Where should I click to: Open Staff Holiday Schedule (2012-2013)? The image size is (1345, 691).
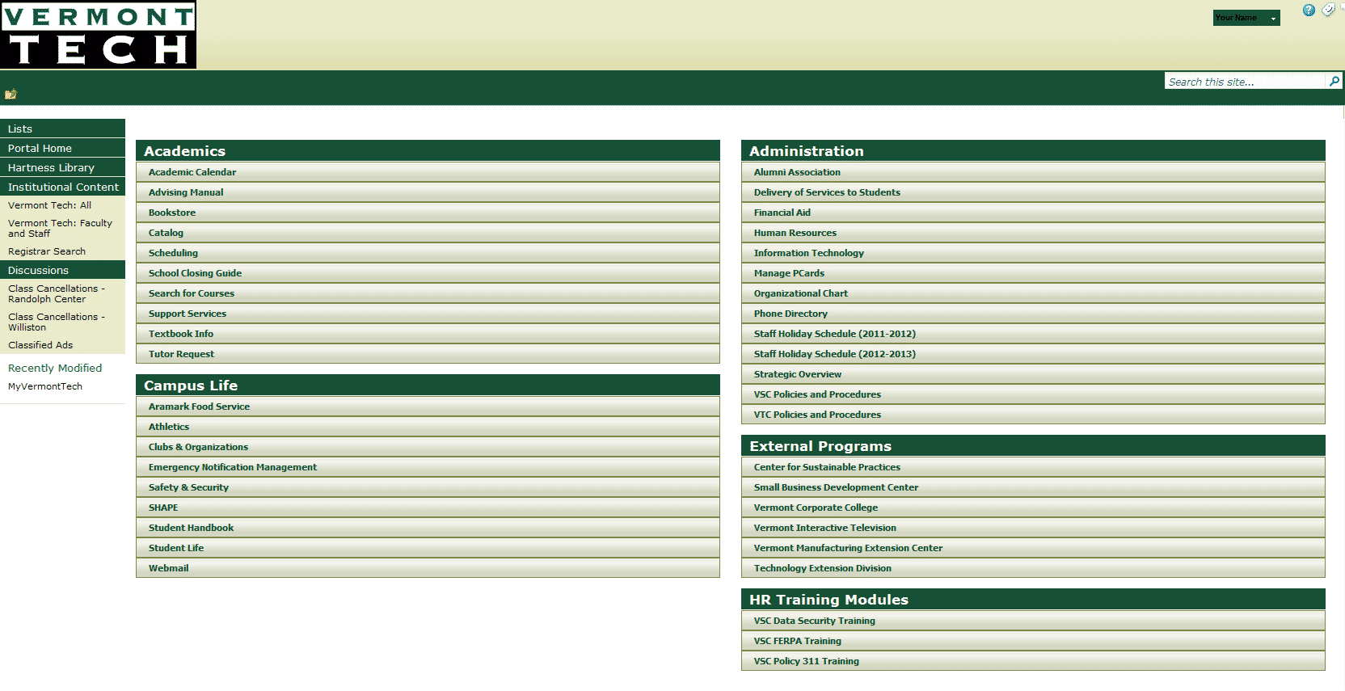pyautogui.click(x=1033, y=354)
